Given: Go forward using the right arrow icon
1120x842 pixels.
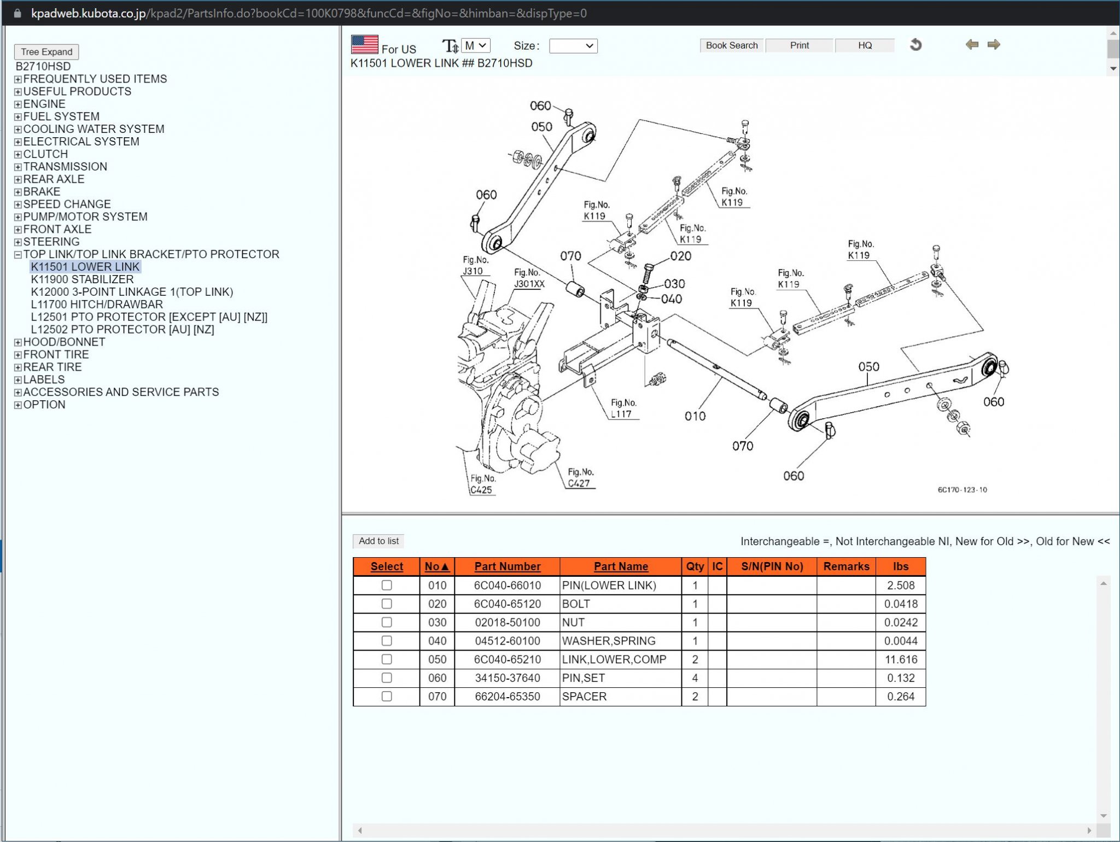Looking at the screenshot, I should coord(995,44).
